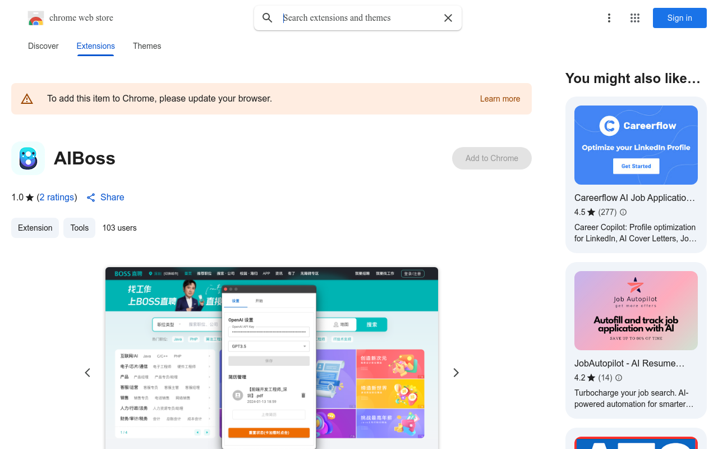Show the previous screenshot with the left arrow
The image size is (718, 449).
(x=88, y=373)
